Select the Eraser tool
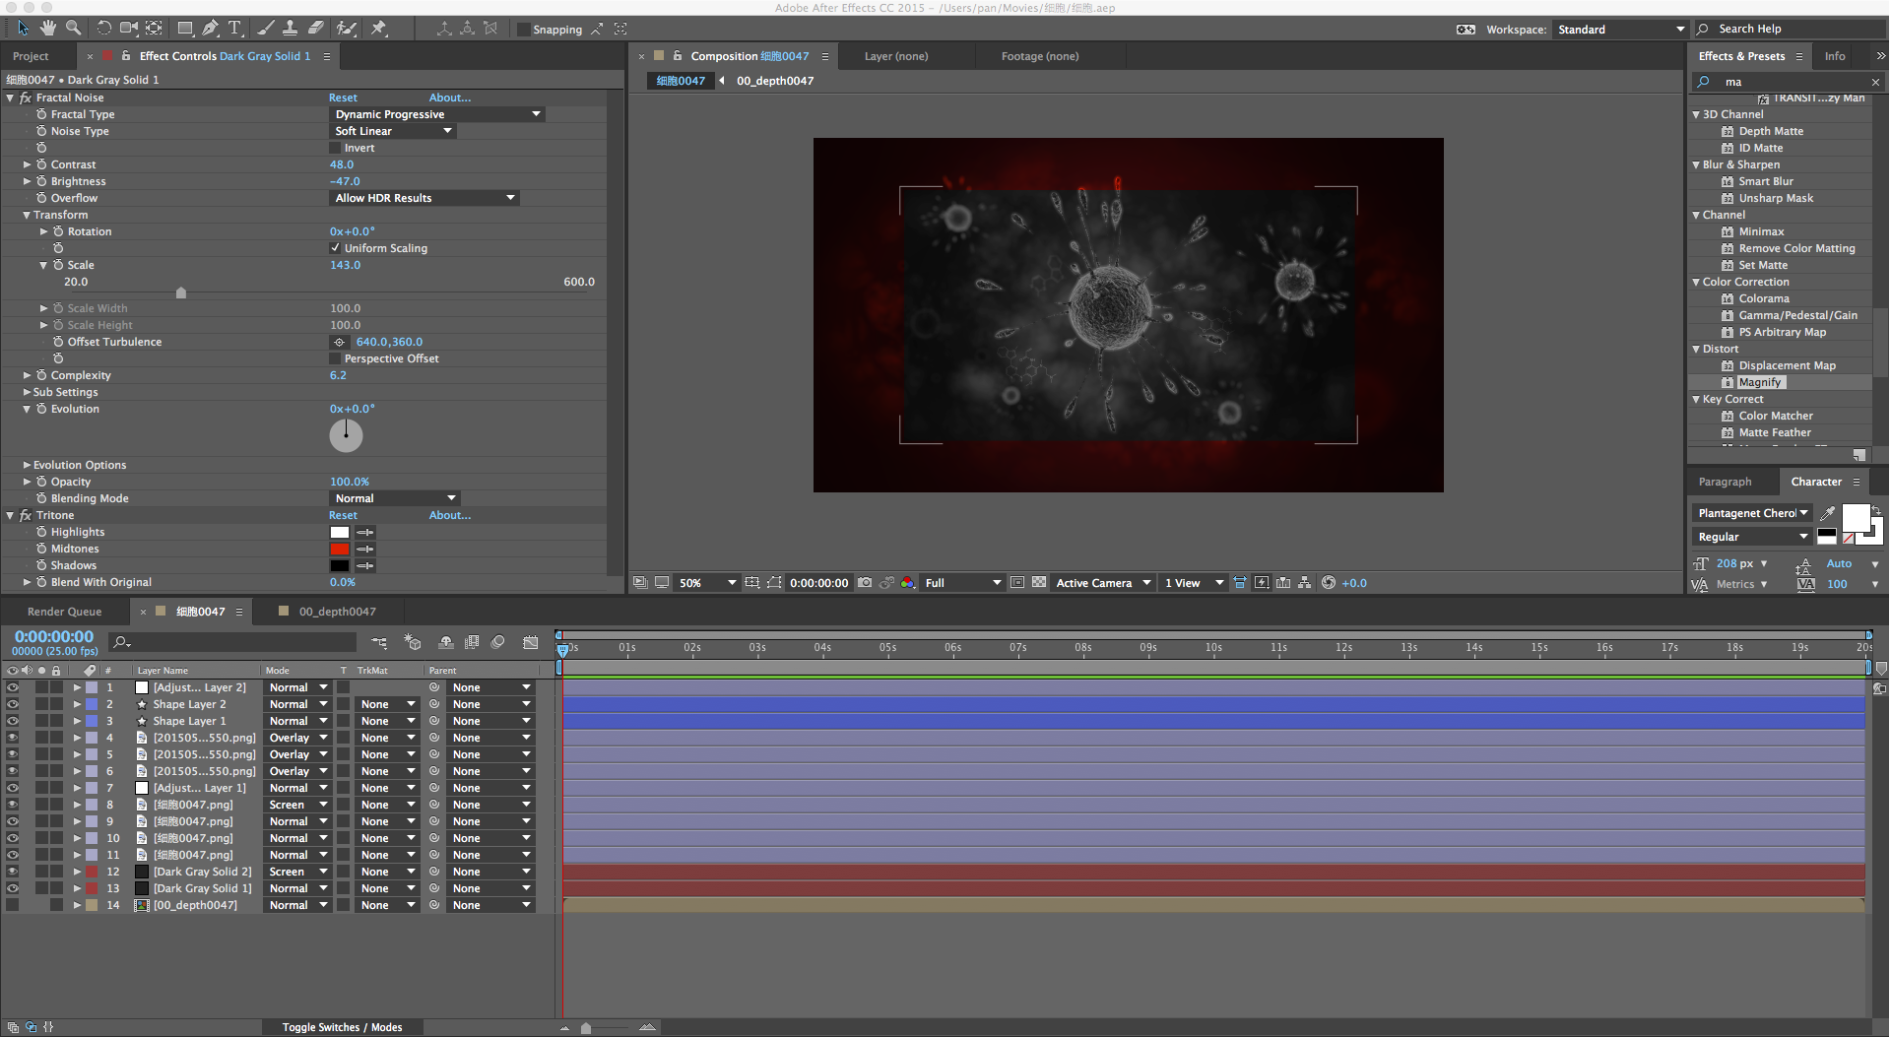Viewport: 1891px width, 1037px height. 316,29
